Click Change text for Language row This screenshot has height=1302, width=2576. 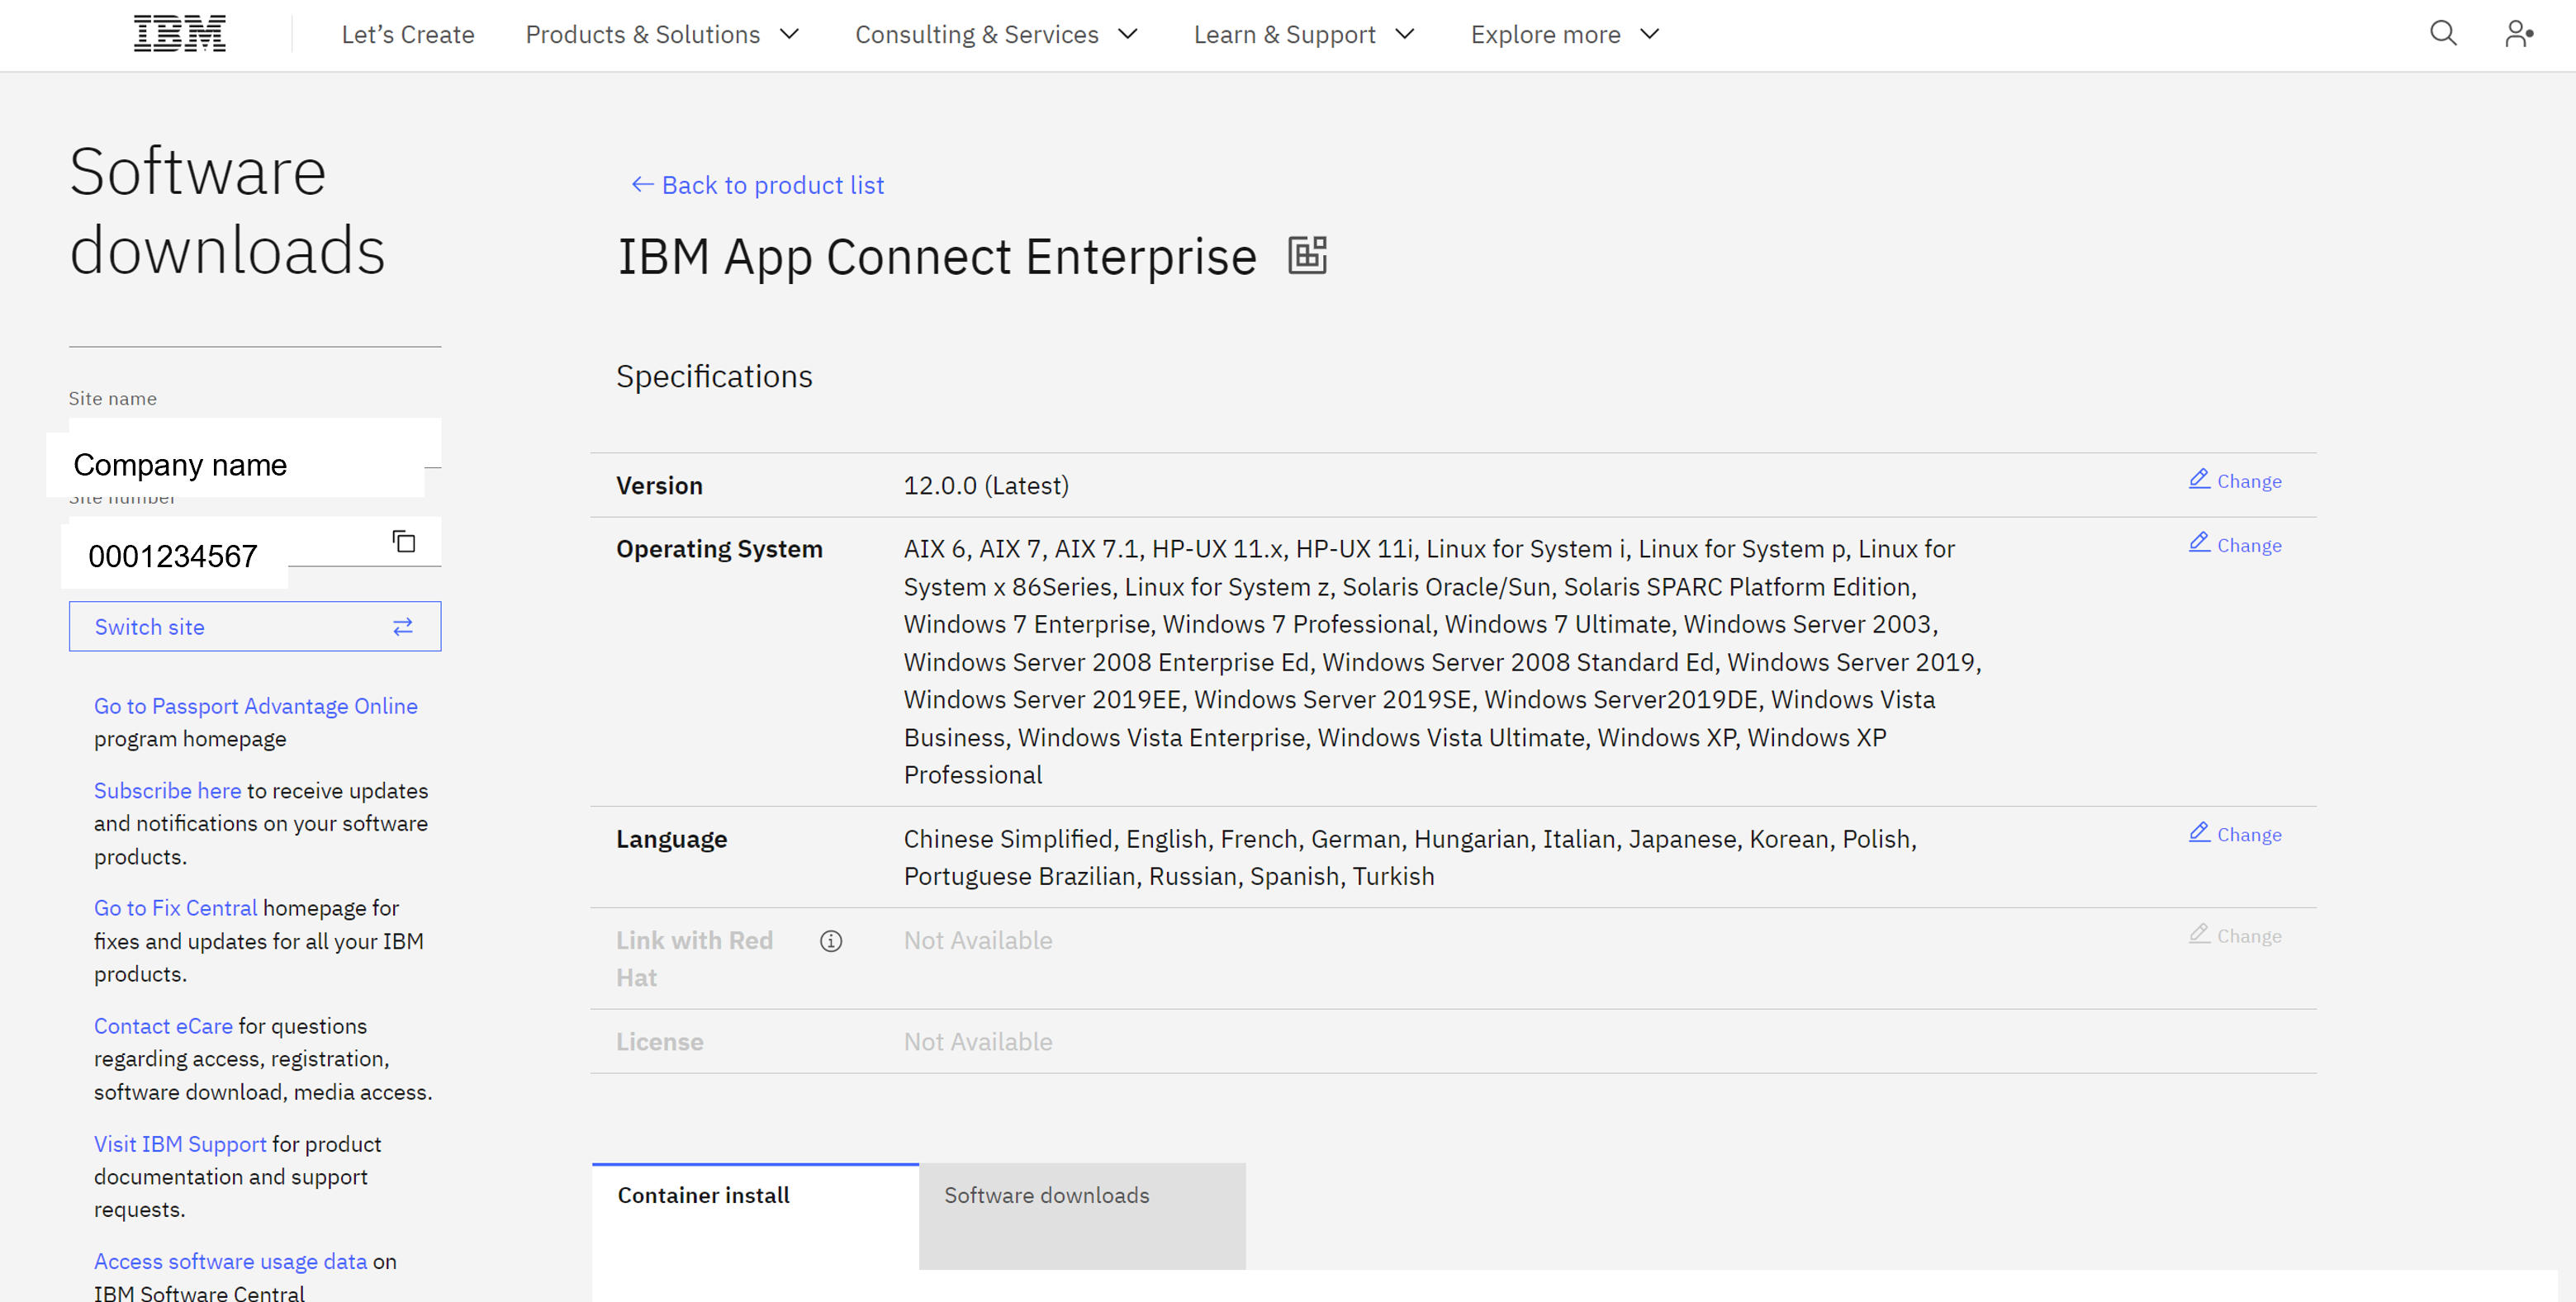[2249, 834]
